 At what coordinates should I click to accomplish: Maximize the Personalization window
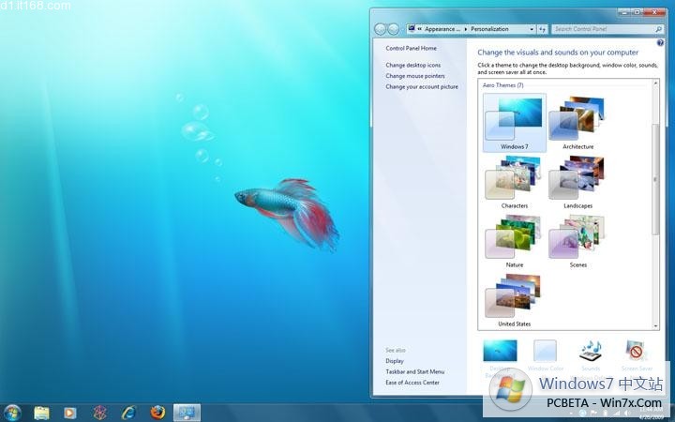[x=637, y=12]
